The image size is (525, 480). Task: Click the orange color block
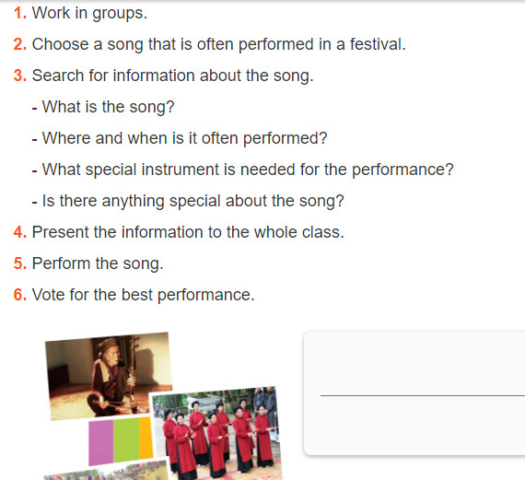tap(146, 438)
